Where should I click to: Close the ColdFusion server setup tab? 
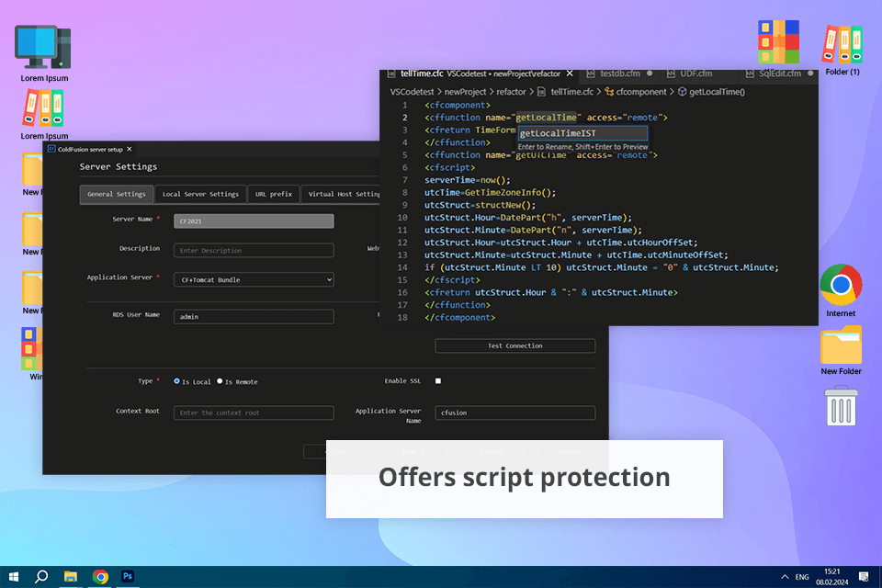tap(130, 149)
